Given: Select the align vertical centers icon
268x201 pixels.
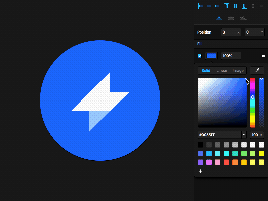Looking at the screenshot, I should tap(235, 6).
